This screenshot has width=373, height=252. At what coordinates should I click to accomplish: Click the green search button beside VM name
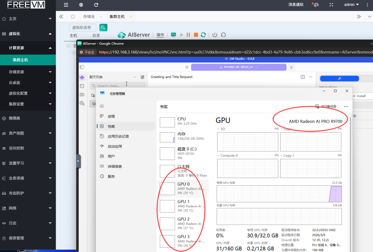pos(103,27)
